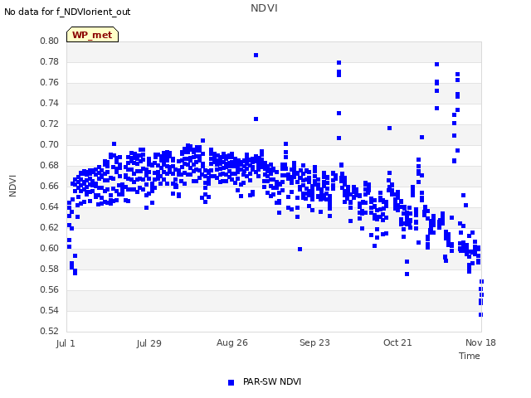
Task: Click the 0.76 y-axis tick label
Action: click(49, 83)
